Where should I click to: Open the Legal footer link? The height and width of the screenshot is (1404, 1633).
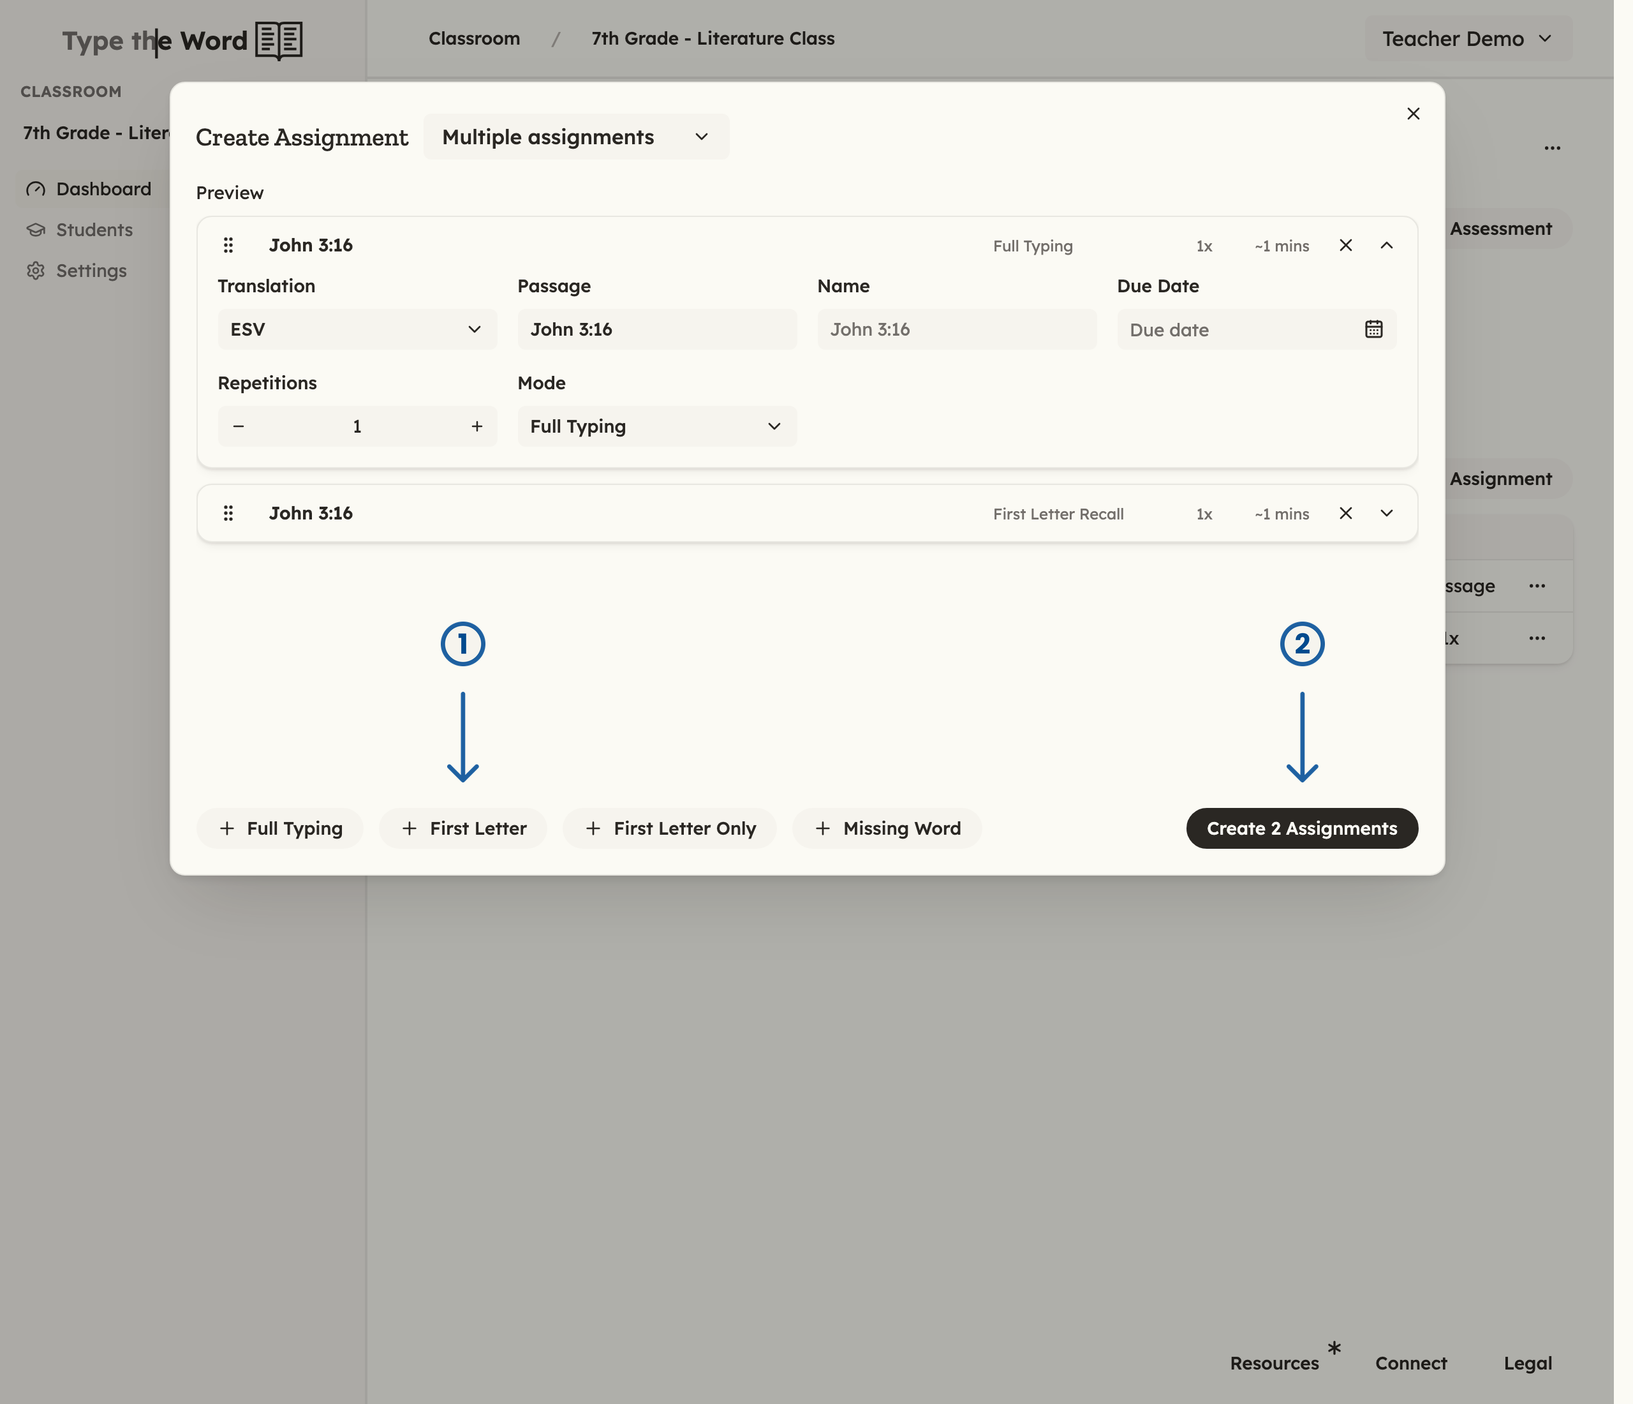tap(1527, 1363)
